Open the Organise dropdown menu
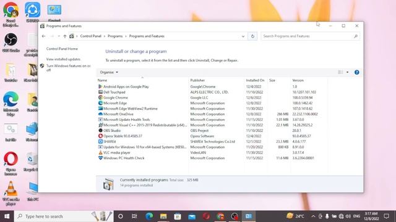Viewport: 396px width, 222px height. tap(109, 72)
